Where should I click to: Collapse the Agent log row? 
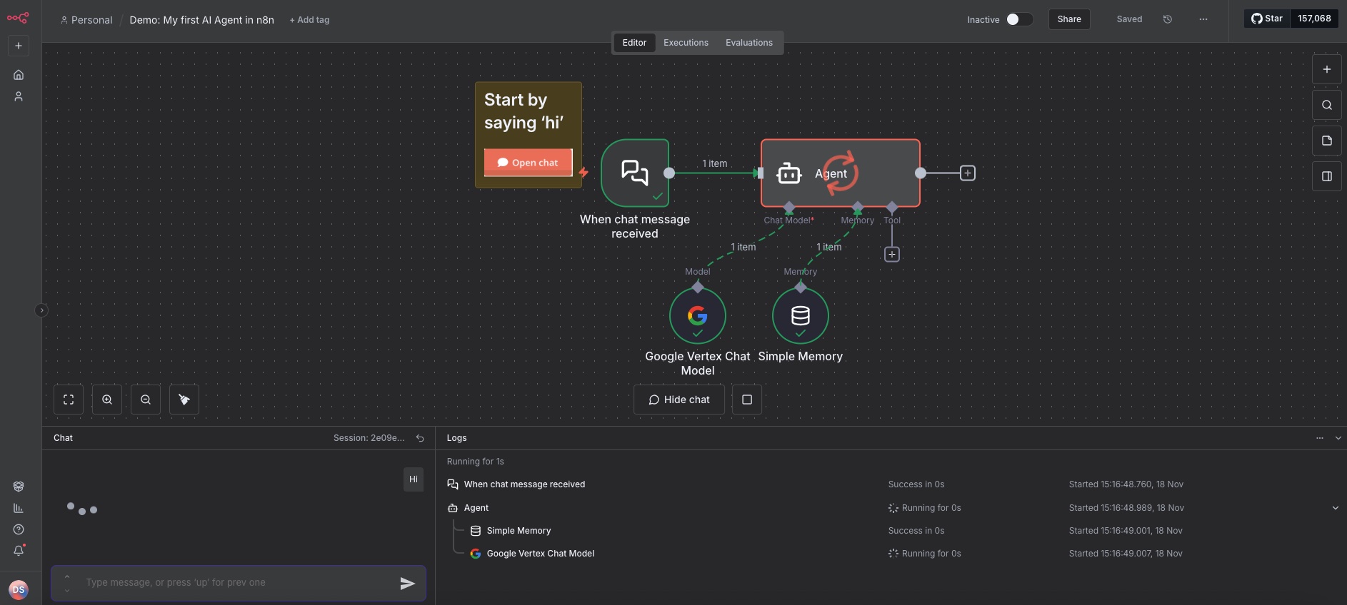tap(1335, 508)
